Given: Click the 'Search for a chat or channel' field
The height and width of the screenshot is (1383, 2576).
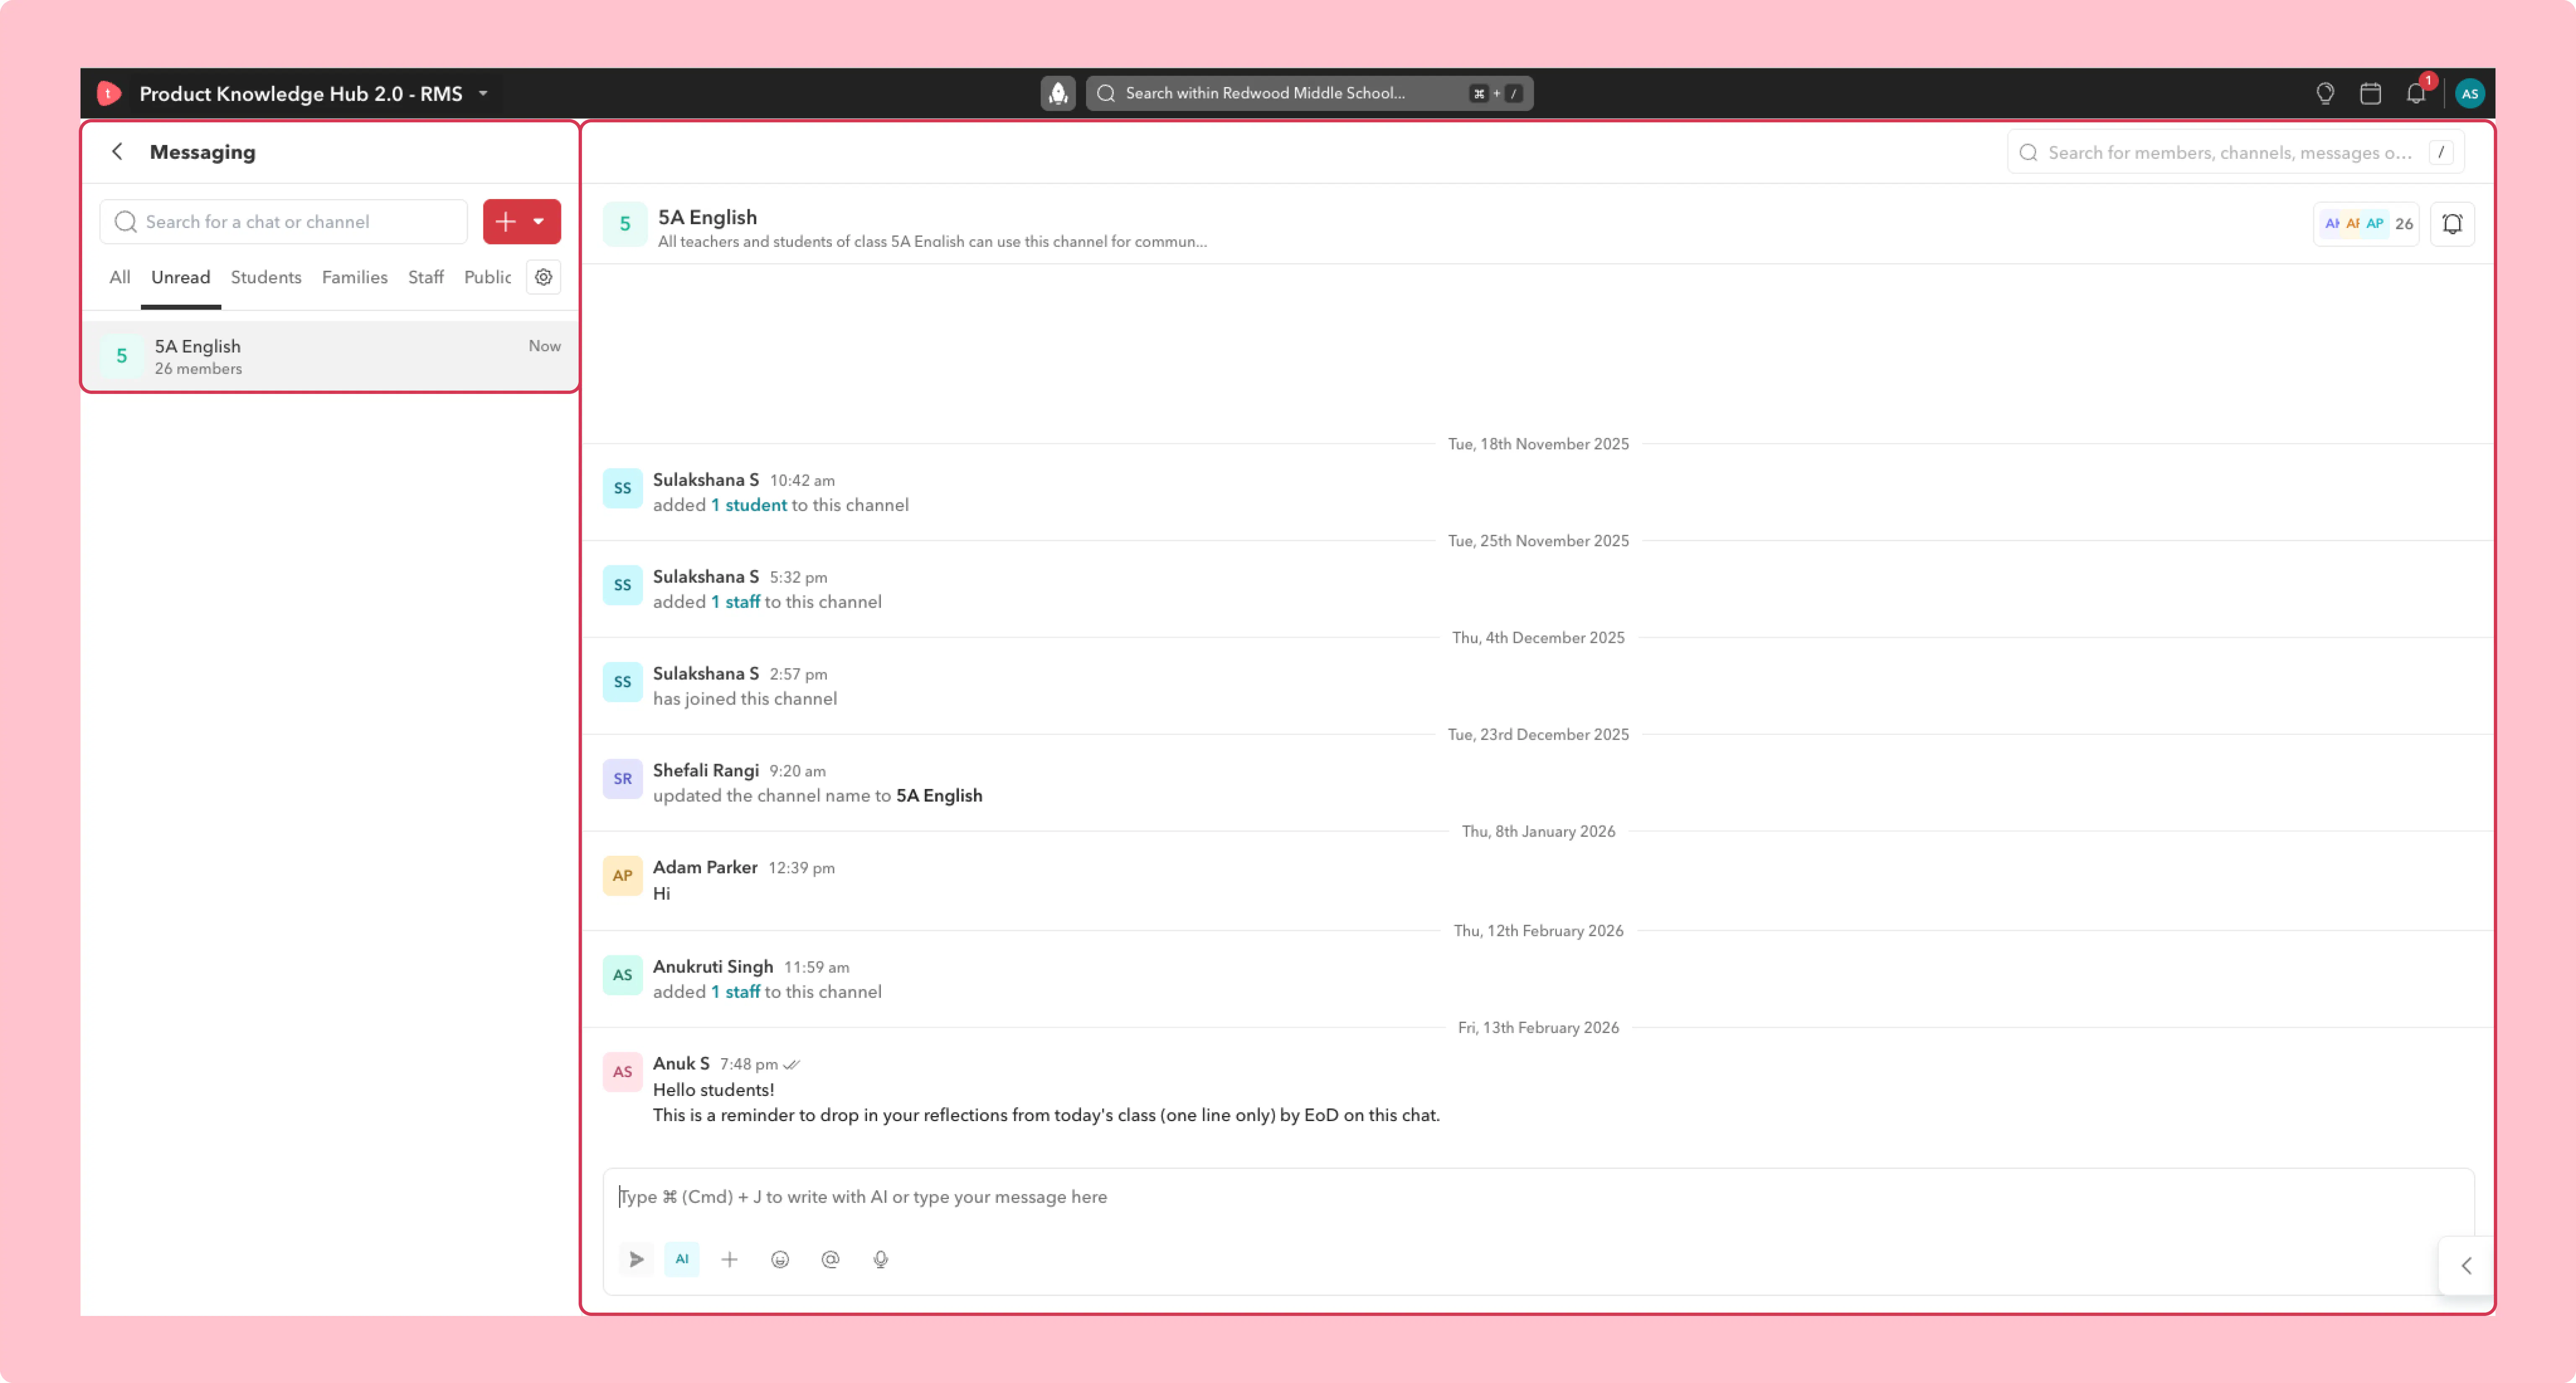Looking at the screenshot, I should pyautogui.click(x=284, y=222).
